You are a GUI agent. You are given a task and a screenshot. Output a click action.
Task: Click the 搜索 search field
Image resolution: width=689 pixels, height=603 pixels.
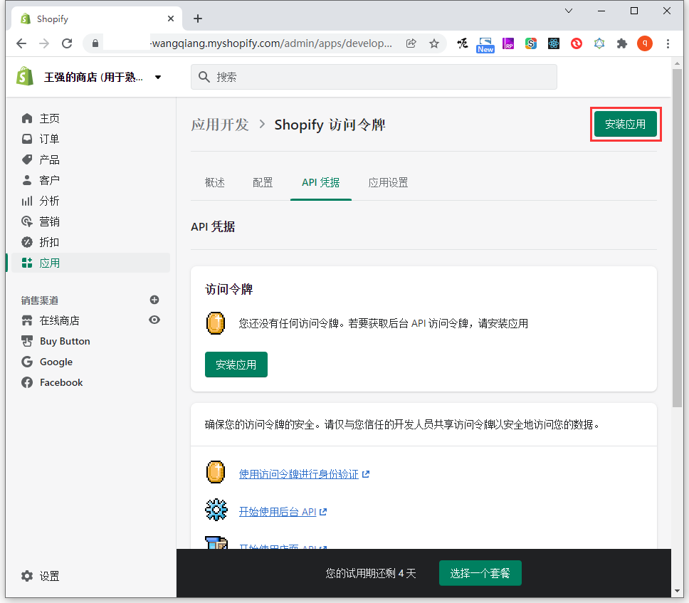(x=374, y=77)
